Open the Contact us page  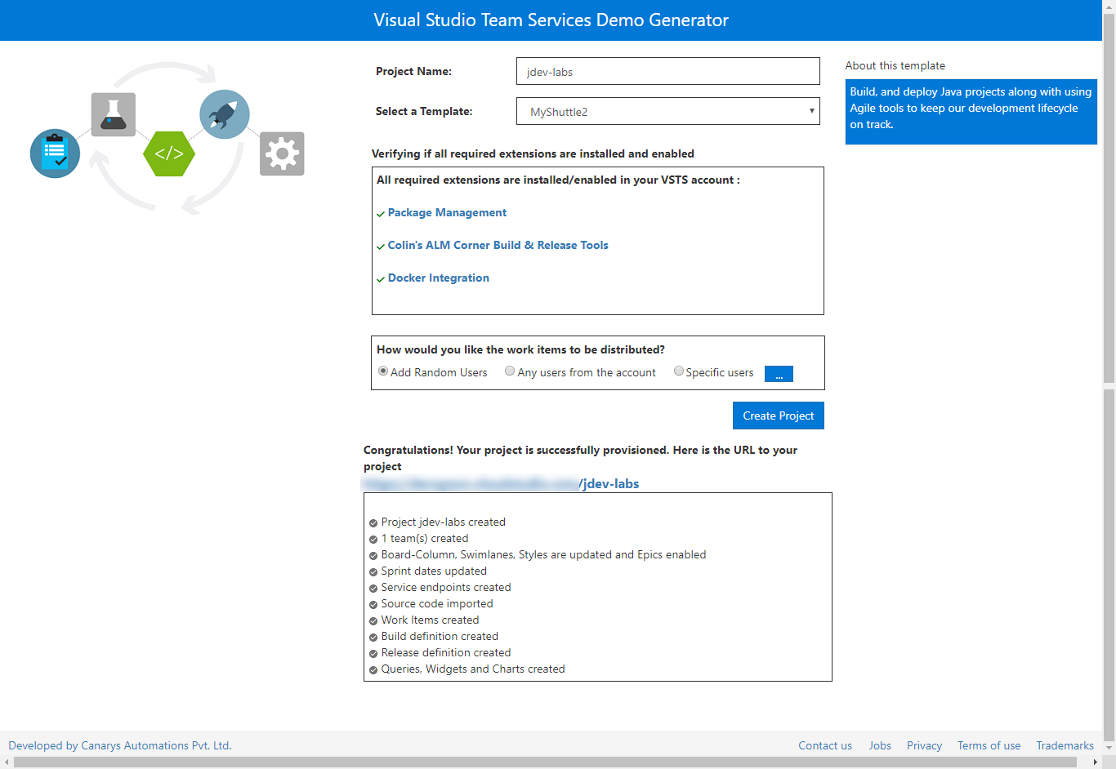pyautogui.click(x=825, y=745)
